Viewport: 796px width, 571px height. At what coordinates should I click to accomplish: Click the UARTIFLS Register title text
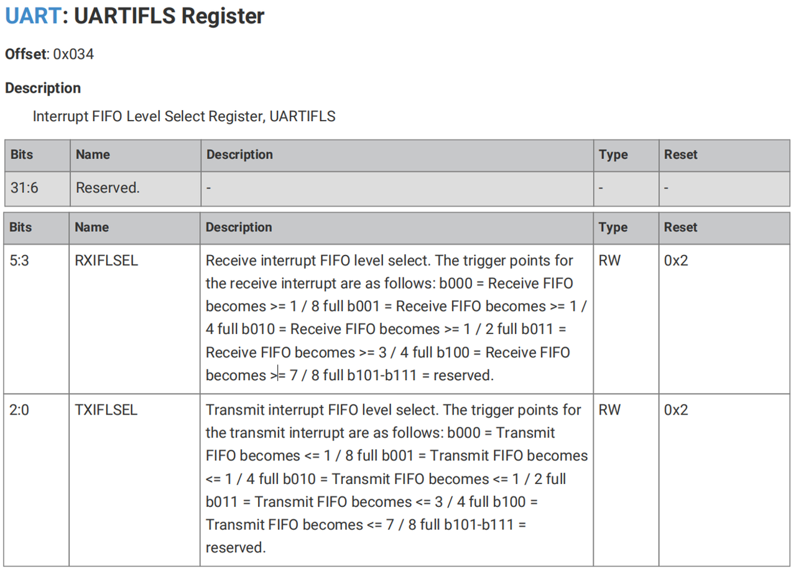coord(169,16)
